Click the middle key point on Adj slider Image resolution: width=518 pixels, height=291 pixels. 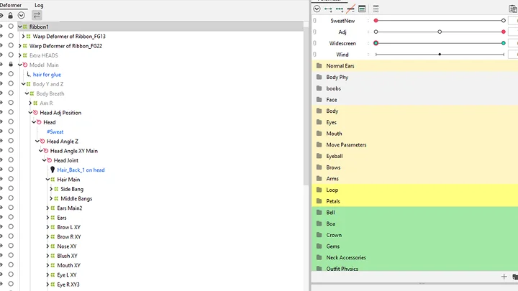point(440,32)
